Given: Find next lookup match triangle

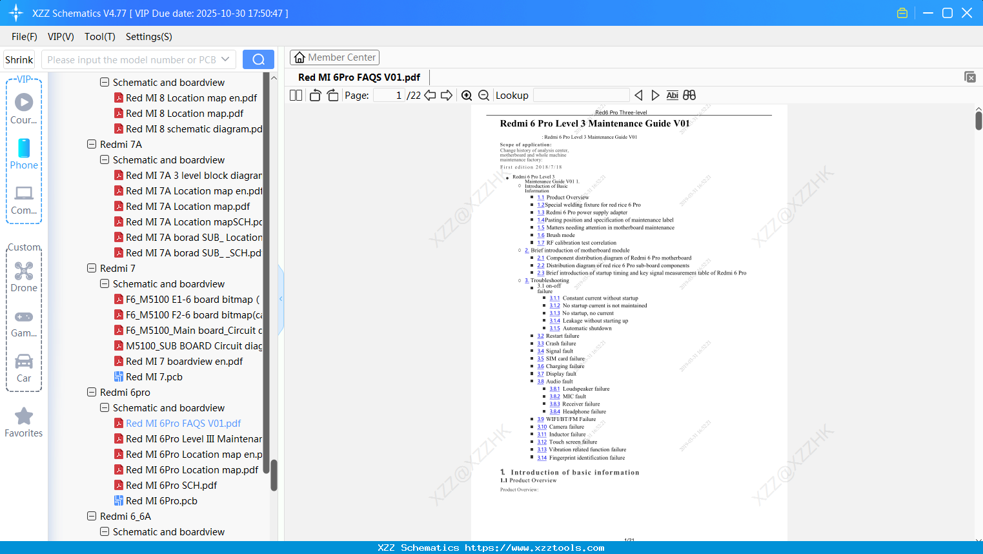Looking at the screenshot, I should [655, 96].
